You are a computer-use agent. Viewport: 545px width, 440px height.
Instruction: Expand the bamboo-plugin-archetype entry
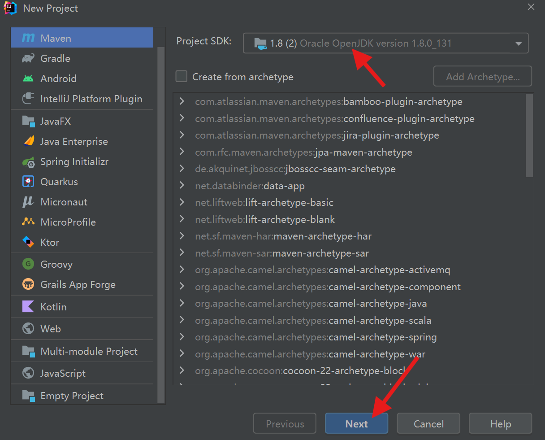point(182,101)
